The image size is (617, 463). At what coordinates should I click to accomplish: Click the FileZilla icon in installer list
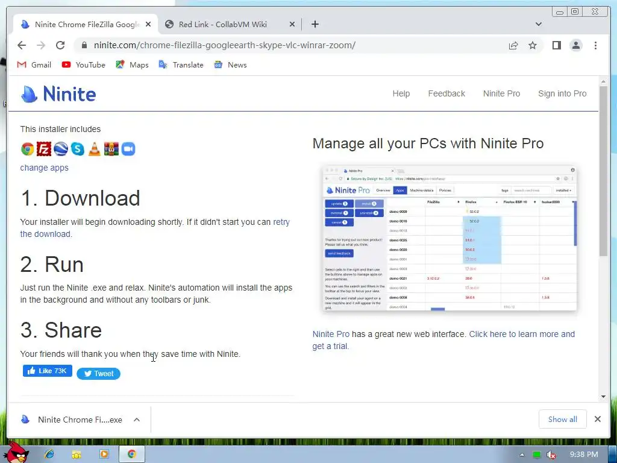[x=44, y=150]
